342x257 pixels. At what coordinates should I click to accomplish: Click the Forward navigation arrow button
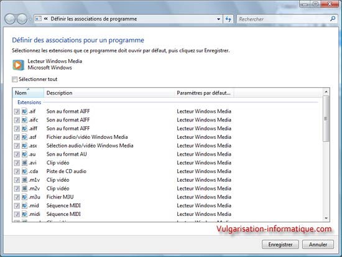22,19
